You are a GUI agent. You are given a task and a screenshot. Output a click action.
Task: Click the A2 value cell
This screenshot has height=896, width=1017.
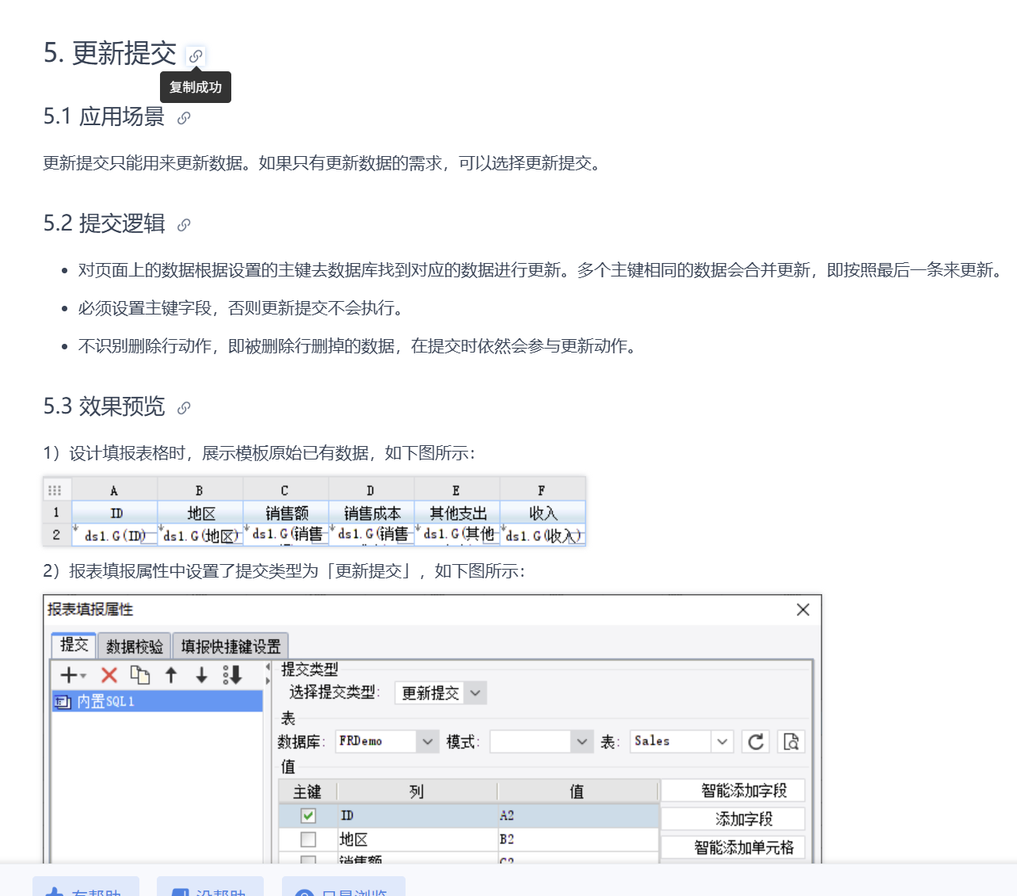[578, 815]
